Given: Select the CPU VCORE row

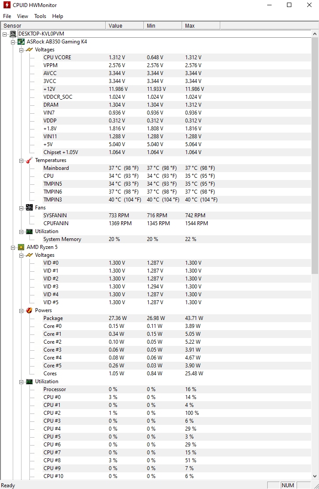Looking at the screenshot, I should 177,58.
